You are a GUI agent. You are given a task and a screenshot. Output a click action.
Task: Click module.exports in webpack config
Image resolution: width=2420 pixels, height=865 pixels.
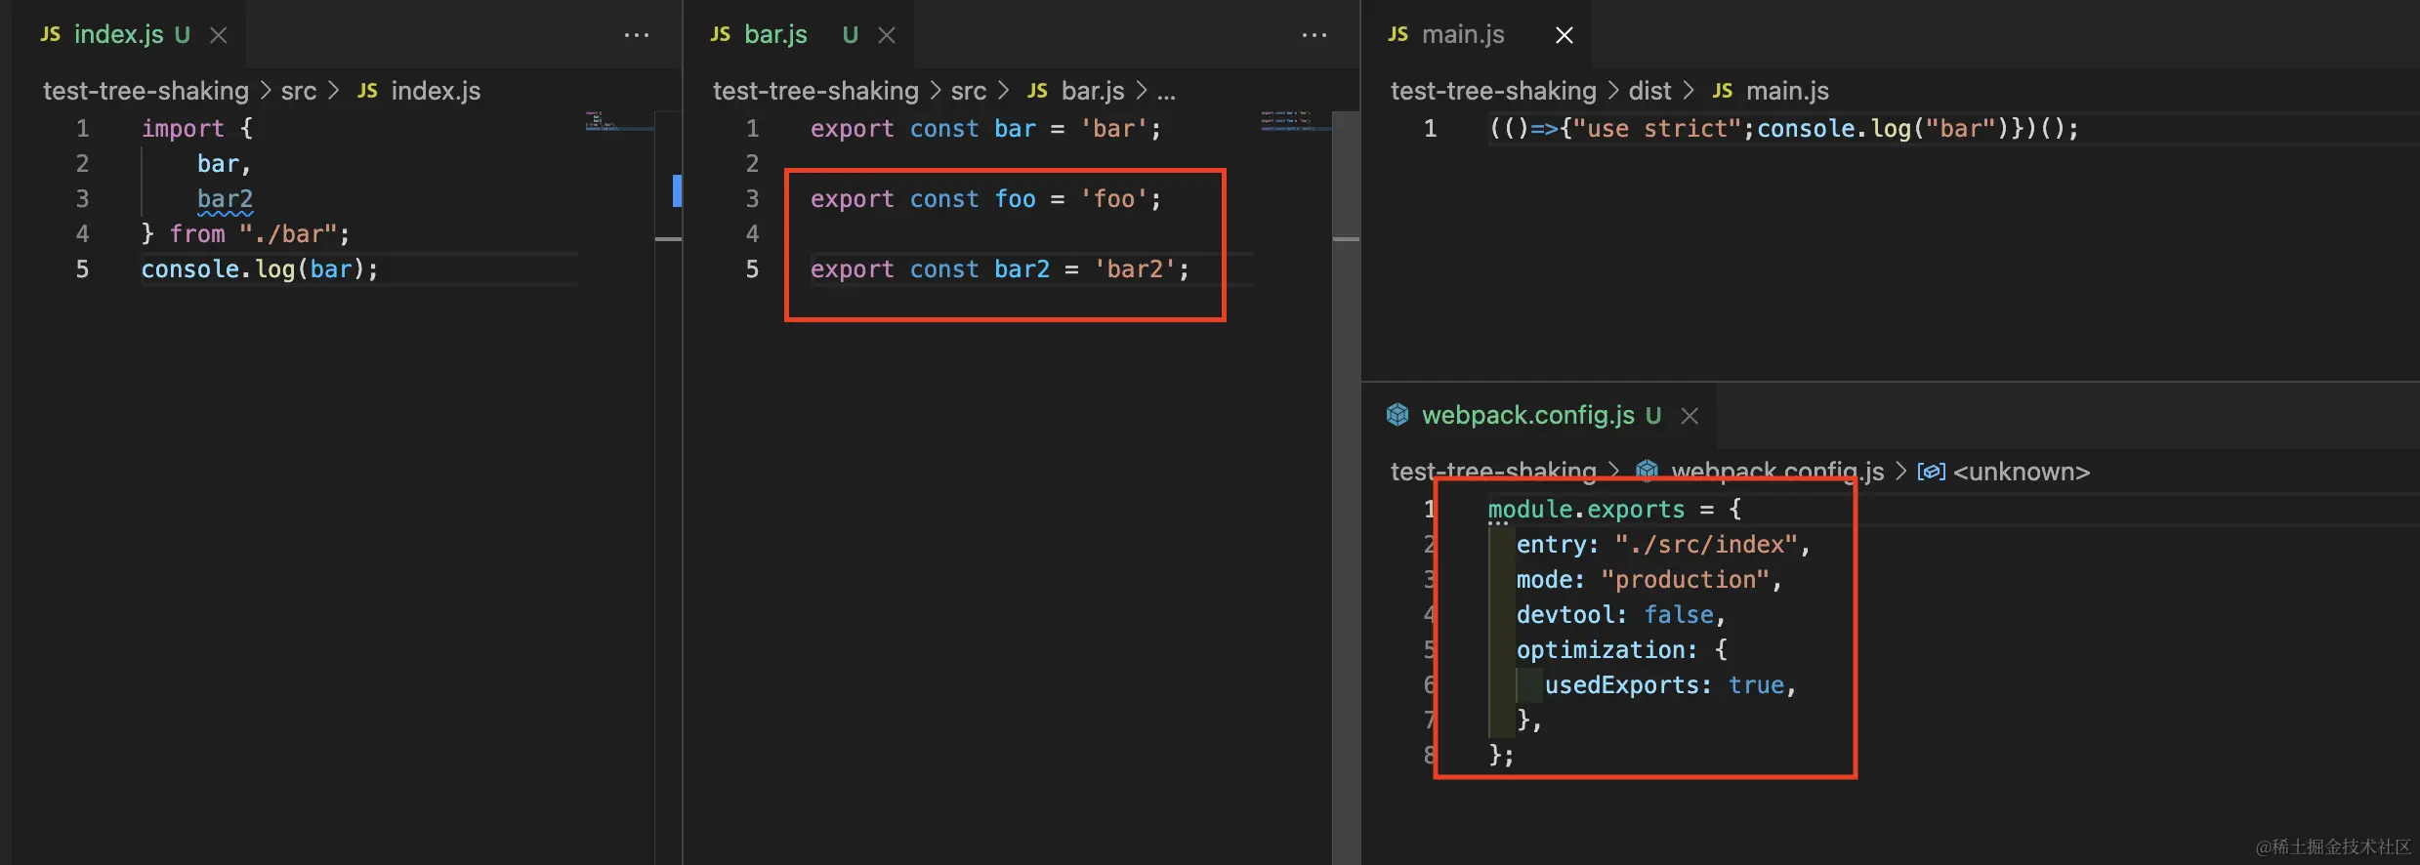[1586, 510]
